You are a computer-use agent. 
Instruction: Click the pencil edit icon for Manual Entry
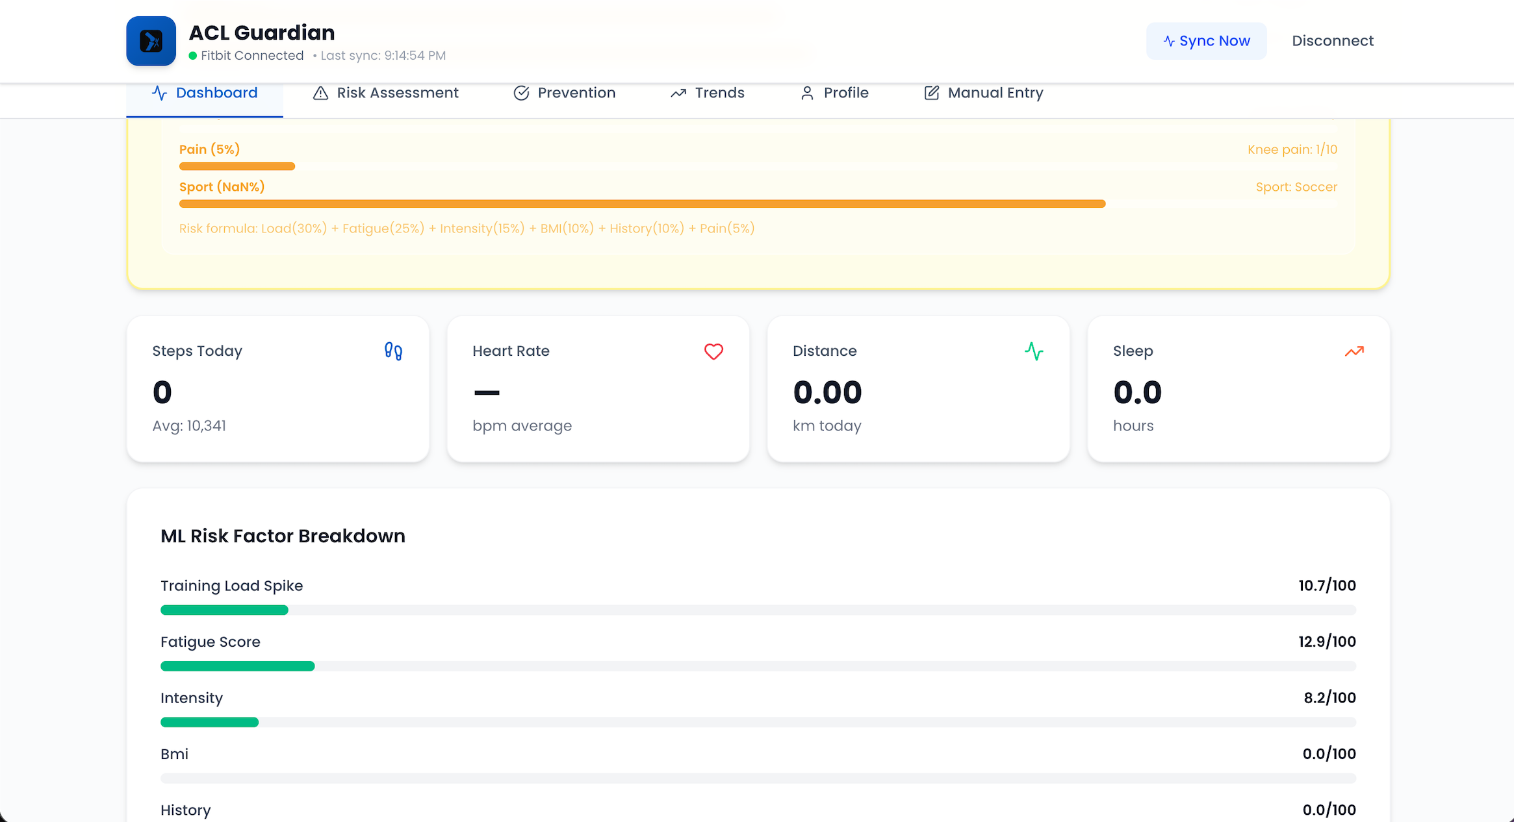pyautogui.click(x=931, y=93)
